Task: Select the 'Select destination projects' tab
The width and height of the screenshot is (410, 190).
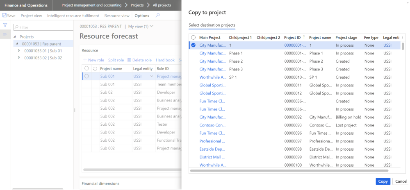Action: [x=212, y=25]
